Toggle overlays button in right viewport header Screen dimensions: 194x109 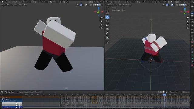point(172,5)
